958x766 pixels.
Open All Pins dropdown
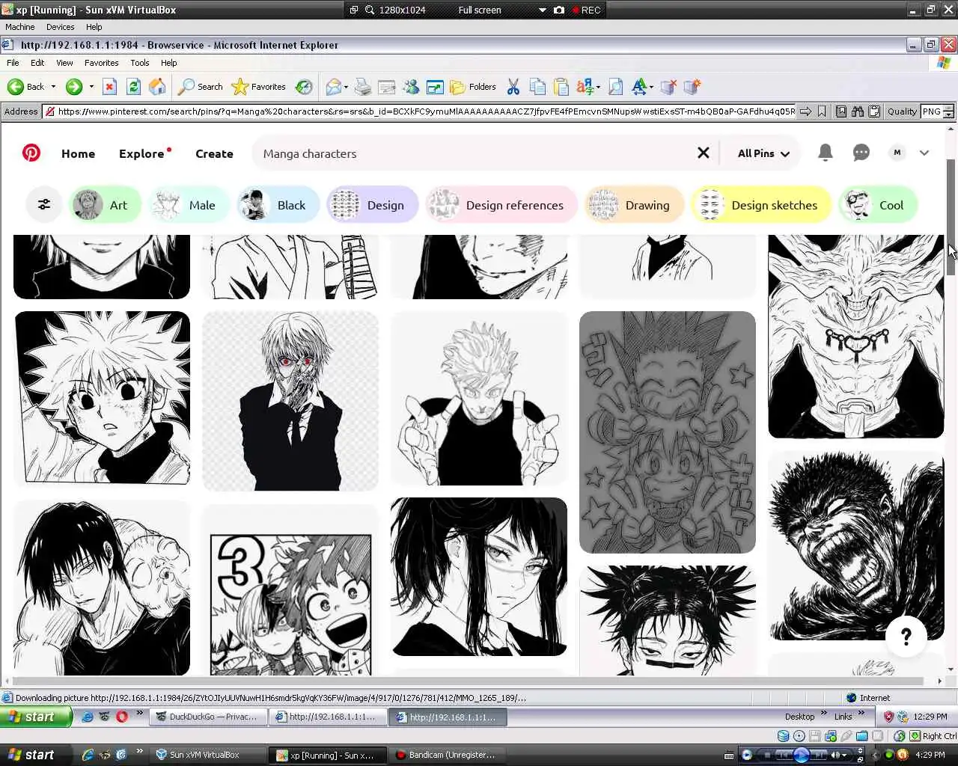point(763,153)
